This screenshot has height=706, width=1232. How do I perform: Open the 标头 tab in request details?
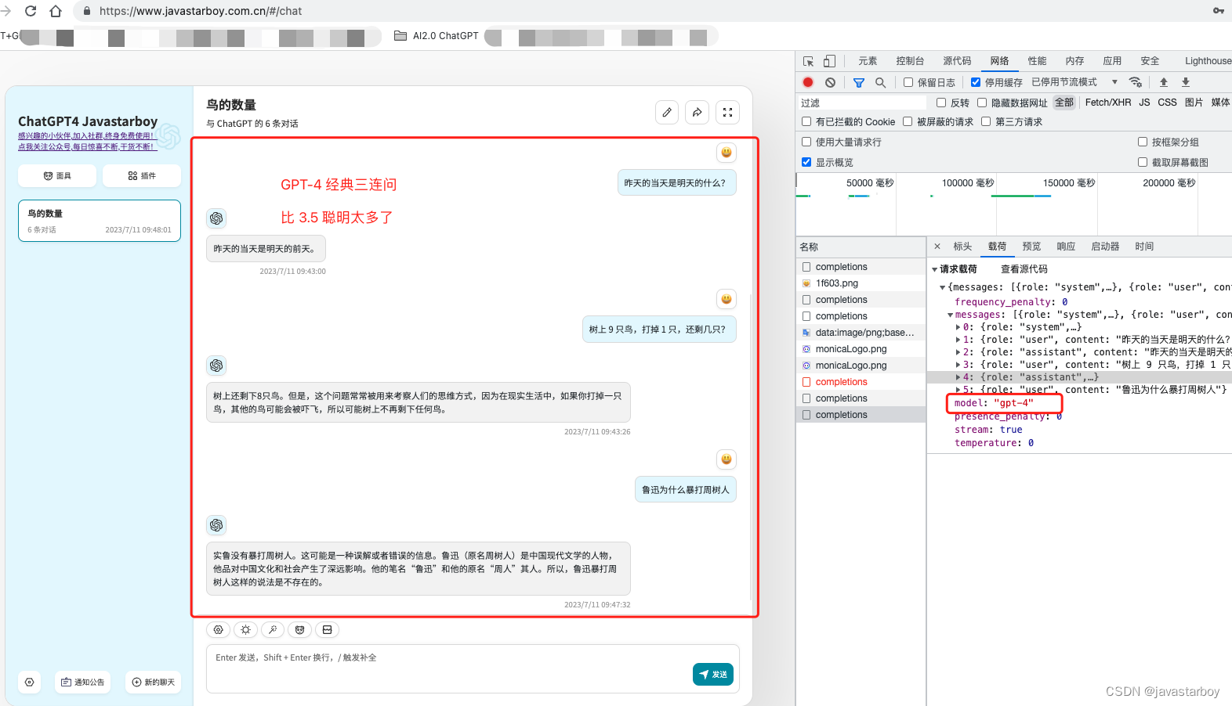click(962, 247)
